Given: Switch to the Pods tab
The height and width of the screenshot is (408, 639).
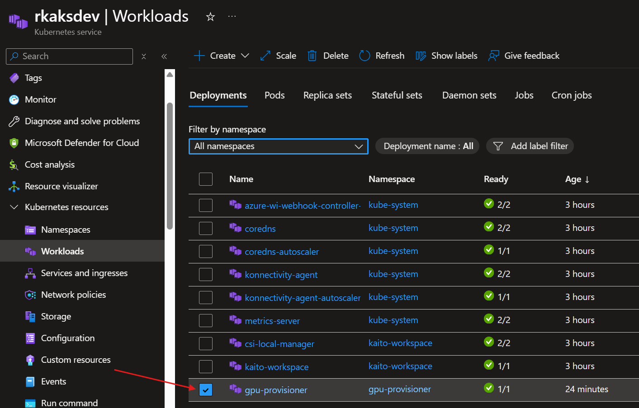Looking at the screenshot, I should [275, 95].
